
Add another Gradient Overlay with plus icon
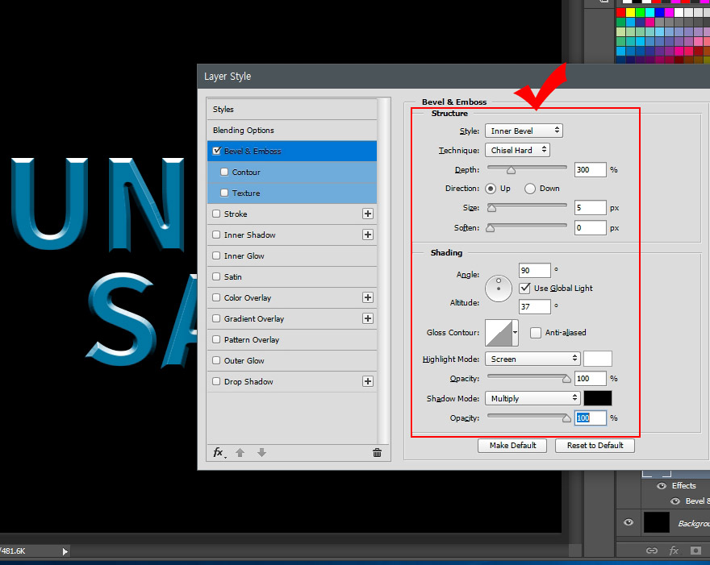[x=368, y=318]
